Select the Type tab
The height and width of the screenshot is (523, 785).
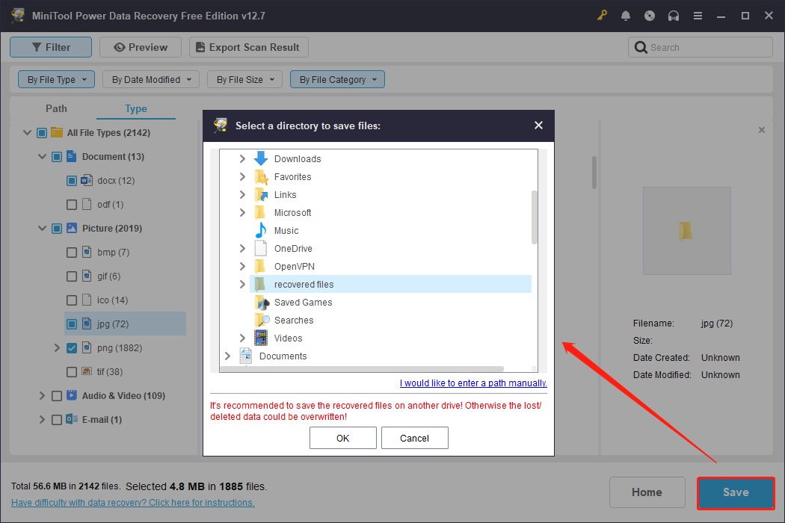(135, 108)
